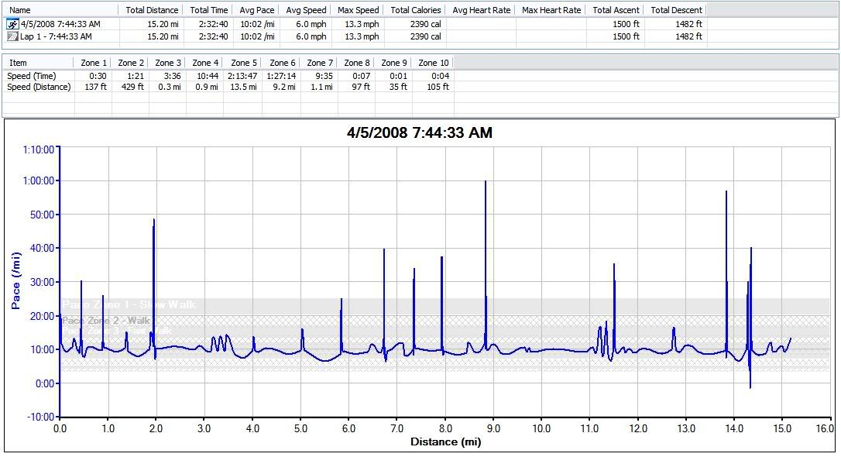Click the Lap 1 row icon
Image resolution: width=841 pixels, height=457 pixels.
pos(12,36)
